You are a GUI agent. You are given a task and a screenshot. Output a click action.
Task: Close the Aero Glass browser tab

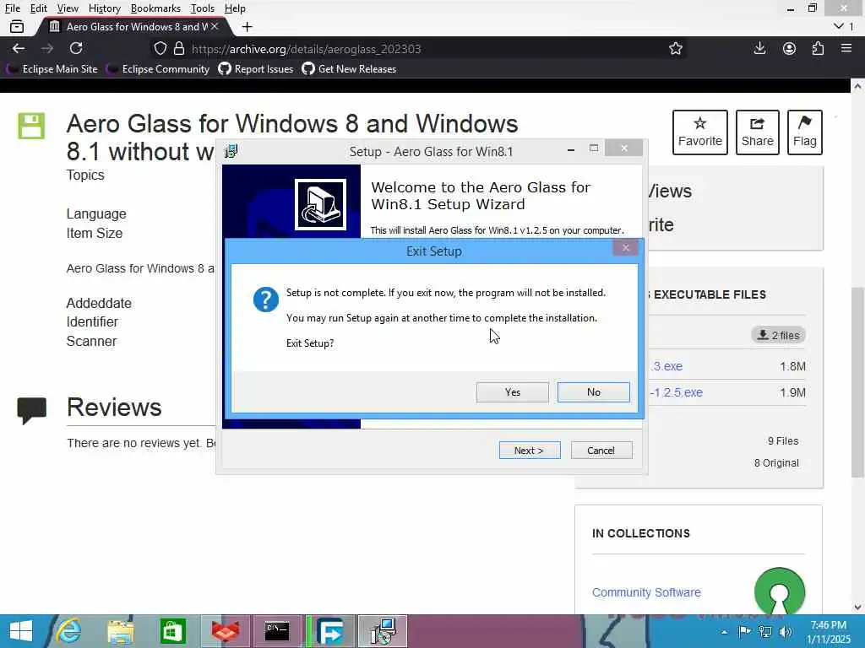(x=215, y=26)
